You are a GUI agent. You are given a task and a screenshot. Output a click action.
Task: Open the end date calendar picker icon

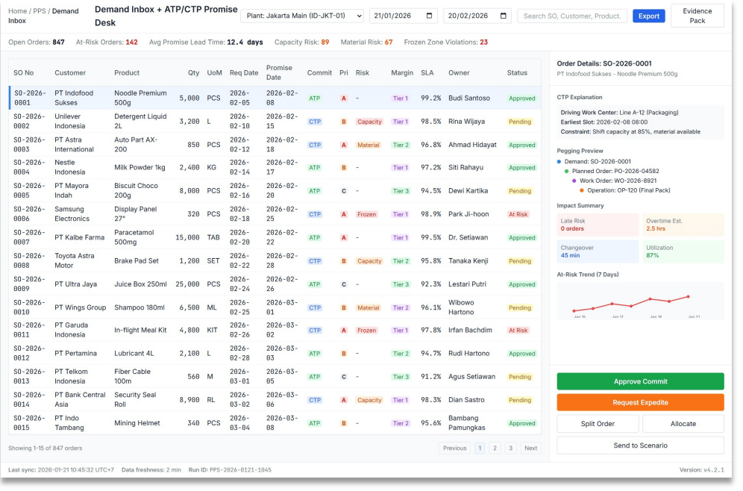tap(504, 16)
